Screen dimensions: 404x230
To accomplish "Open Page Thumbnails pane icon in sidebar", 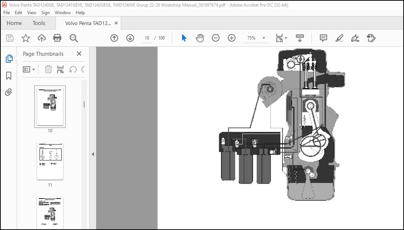I will click(x=9, y=59).
